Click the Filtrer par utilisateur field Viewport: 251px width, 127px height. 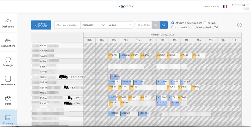67,25
